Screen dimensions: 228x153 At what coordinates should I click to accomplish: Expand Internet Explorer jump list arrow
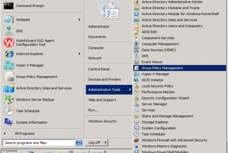pos(79,54)
